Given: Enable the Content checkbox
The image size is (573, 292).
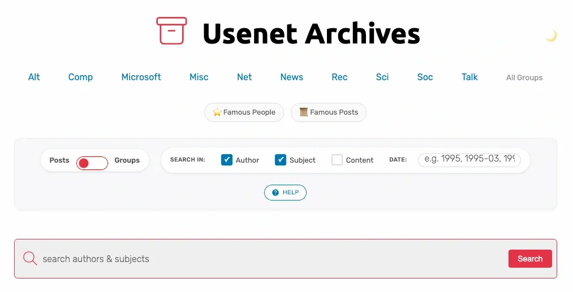Looking at the screenshot, I should click(x=337, y=160).
